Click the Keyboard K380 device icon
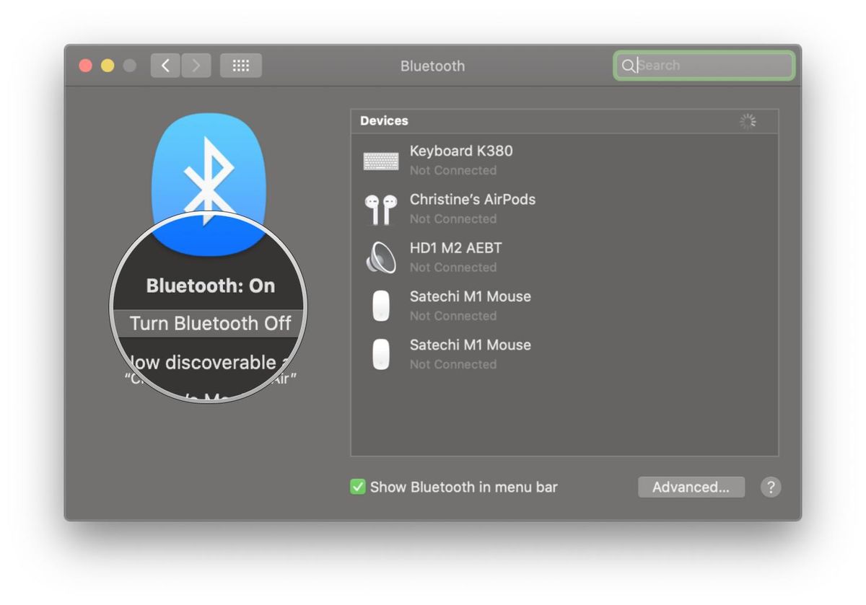Viewport: 866px width, 605px height. point(381,160)
